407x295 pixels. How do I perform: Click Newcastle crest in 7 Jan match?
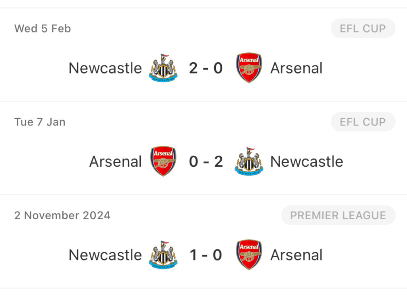pyautogui.click(x=249, y=161)
